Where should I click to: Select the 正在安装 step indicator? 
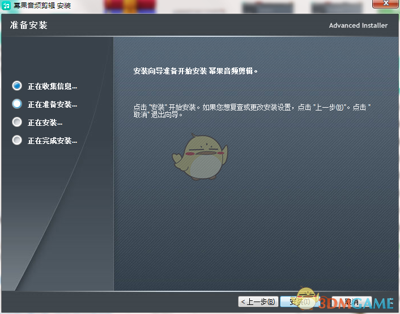pos(17,122)
